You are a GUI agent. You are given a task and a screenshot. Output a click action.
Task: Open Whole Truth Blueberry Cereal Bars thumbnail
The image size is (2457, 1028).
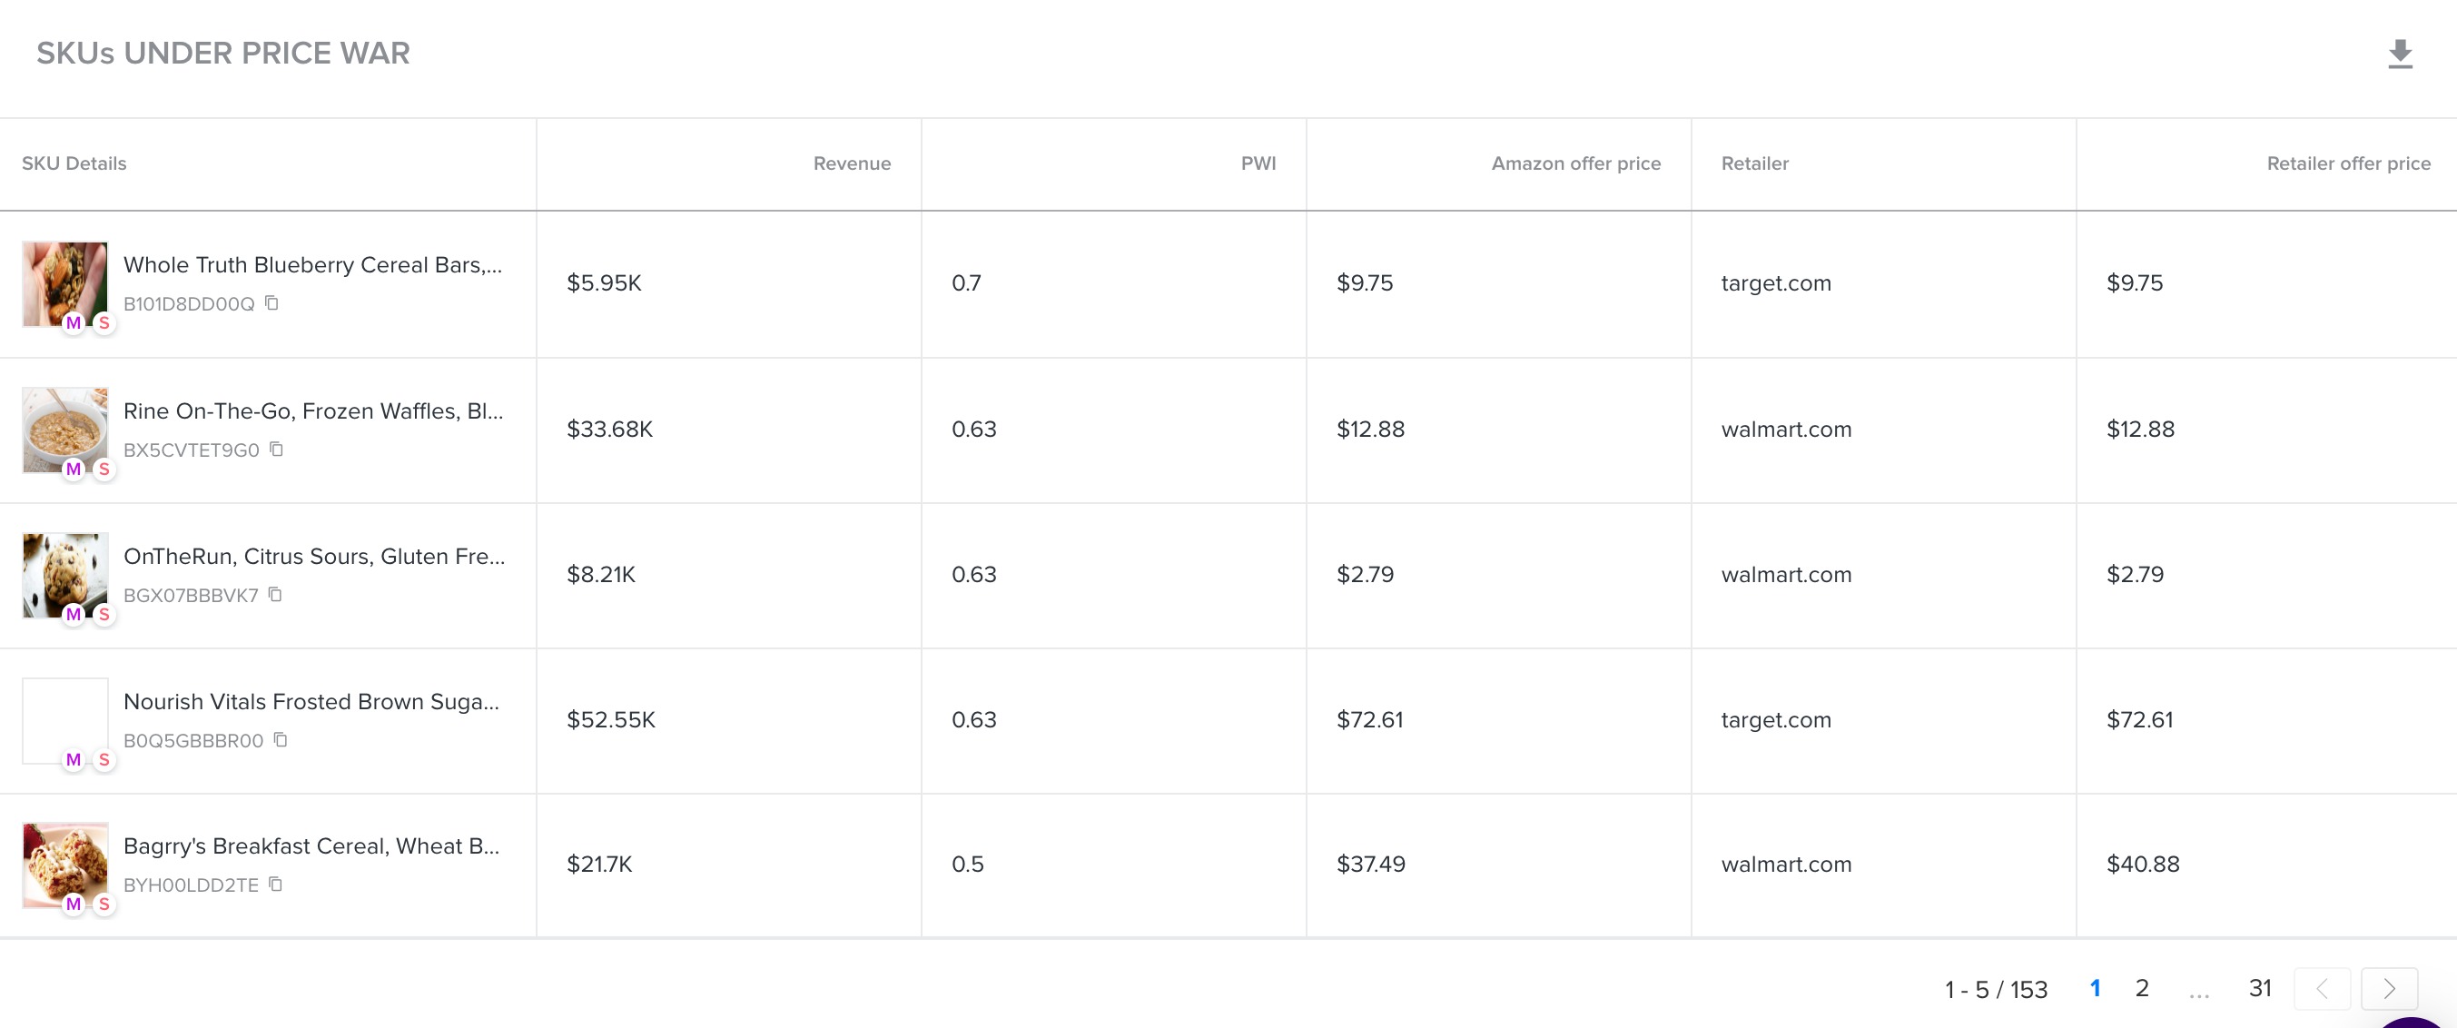[x=64, y=284]
